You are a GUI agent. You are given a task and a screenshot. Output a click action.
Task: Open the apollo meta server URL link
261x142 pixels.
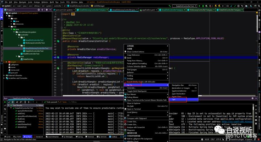click(x=237, y=122)
